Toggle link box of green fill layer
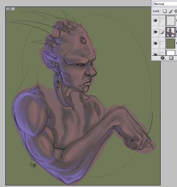The width and height of the screenshot is (177, 187). [x=162, y=43]
